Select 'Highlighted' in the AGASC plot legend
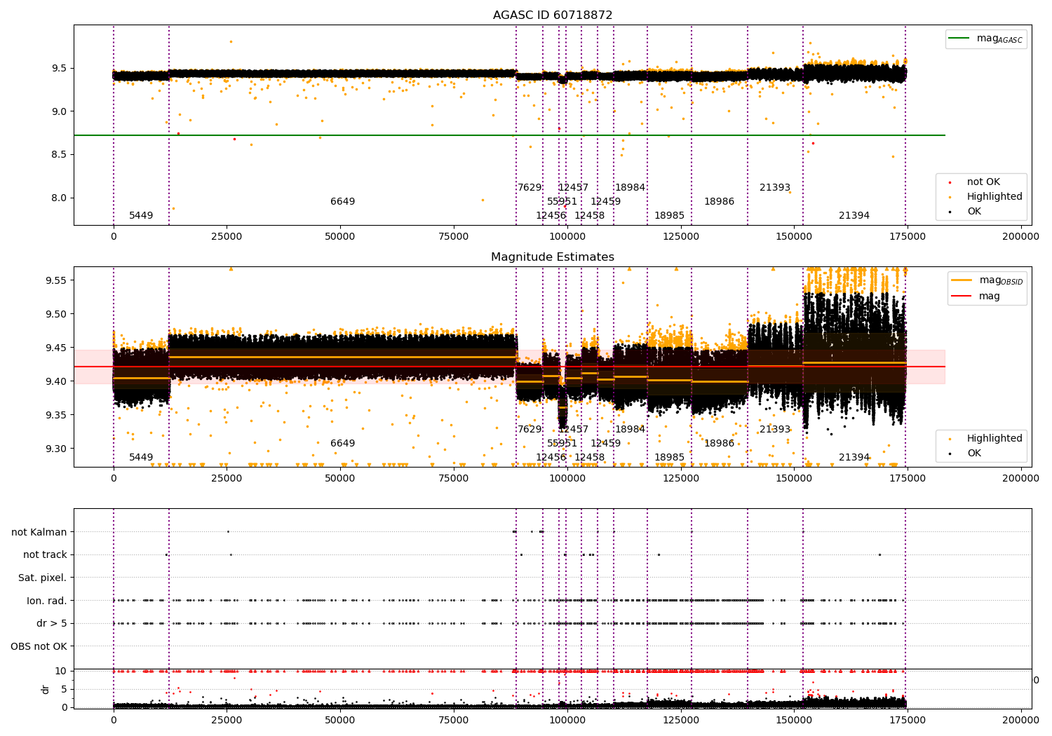 pyautogui.click(x=994, y=196)
